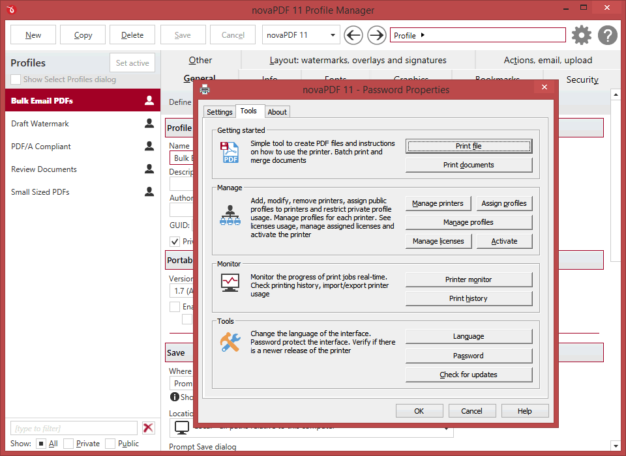Enable the Private filter checkbox
This screenshot has height=456, width=626.
[x=68, y=444]
